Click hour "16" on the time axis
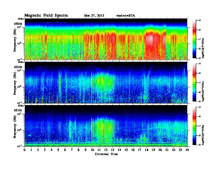Image resolution: width=223 pixels, height=172 pixels. coord(133,150)
